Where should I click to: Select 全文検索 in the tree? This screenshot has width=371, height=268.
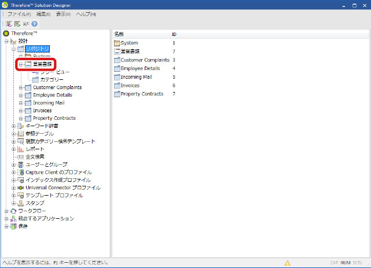[35, 157]
